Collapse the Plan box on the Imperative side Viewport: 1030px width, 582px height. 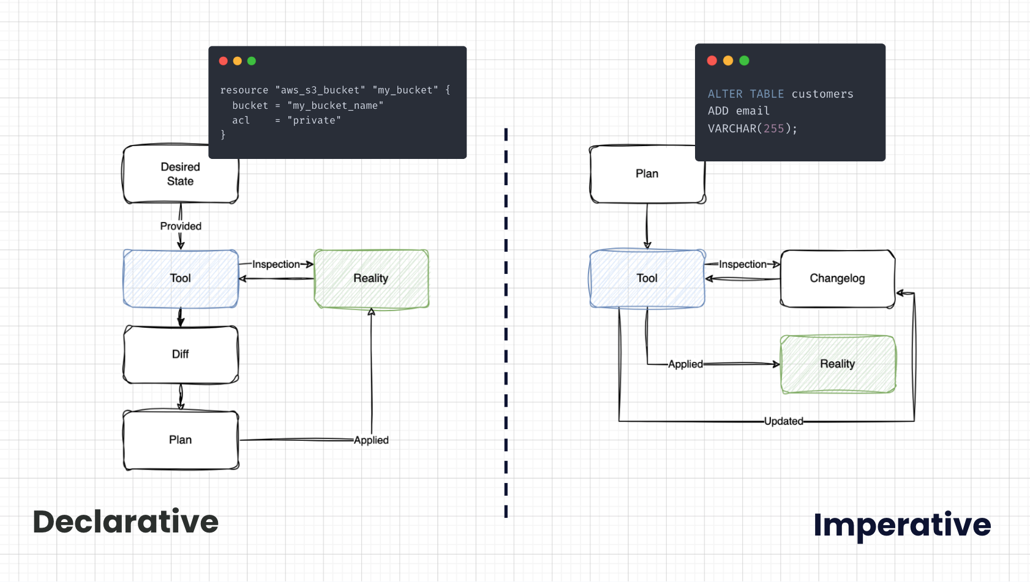tap(647, 173)
